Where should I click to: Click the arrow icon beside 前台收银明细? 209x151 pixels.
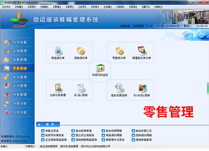pyautogui.click(x=103, y=131)
